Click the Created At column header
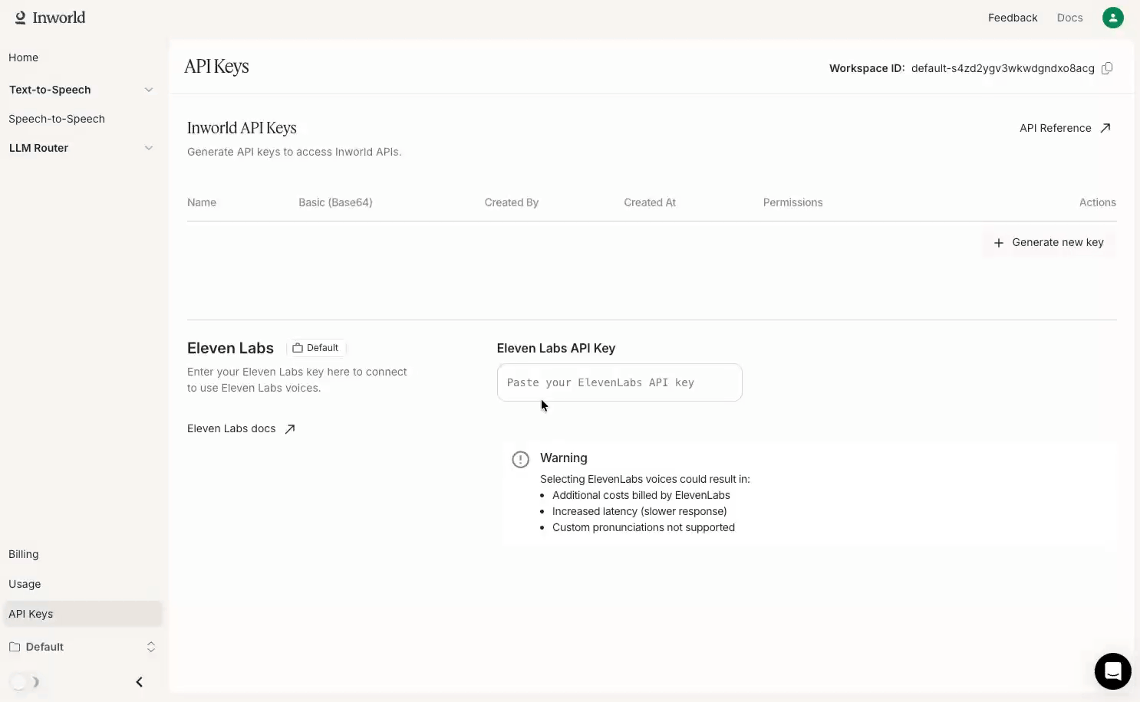 click(650, 202)
